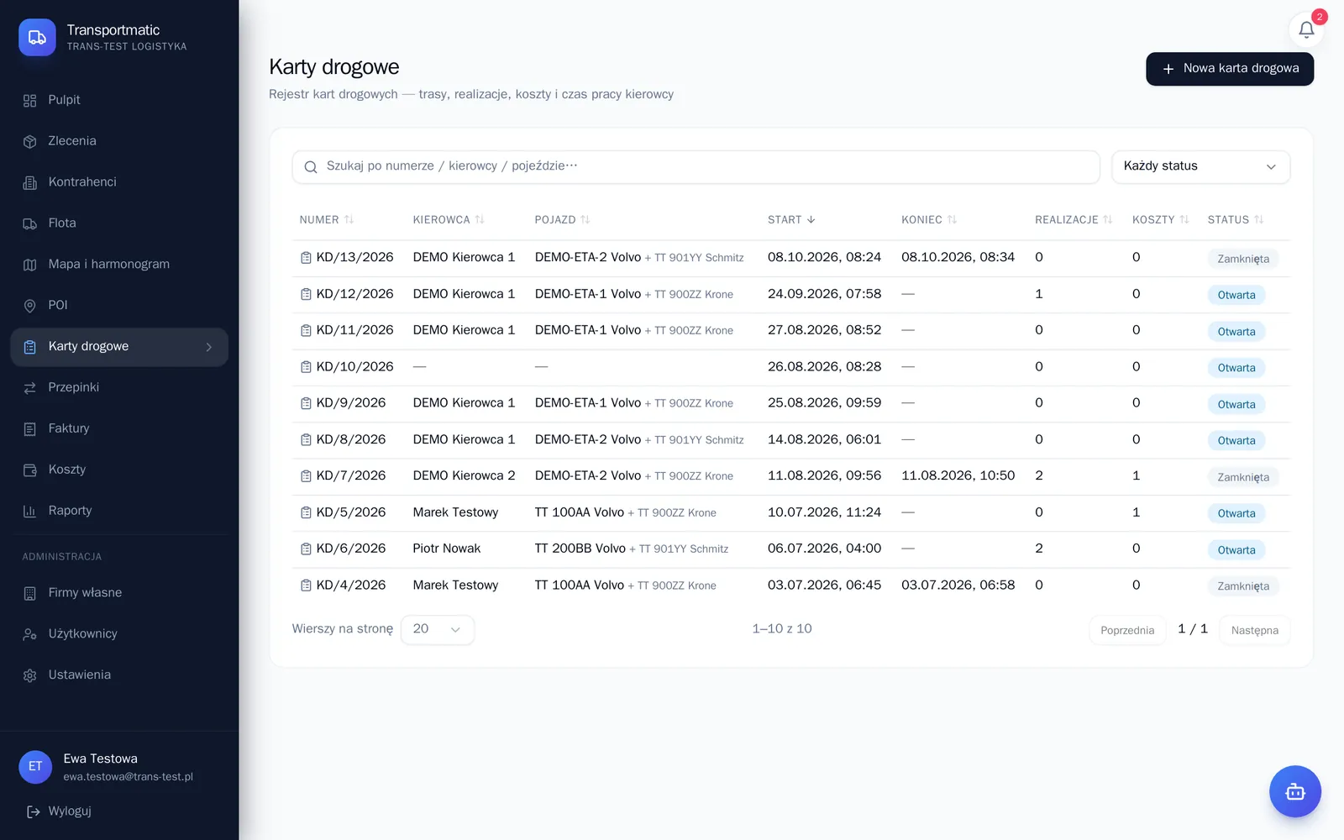
Task: Create a Nowa karta drogowa
Action: 1230,69
